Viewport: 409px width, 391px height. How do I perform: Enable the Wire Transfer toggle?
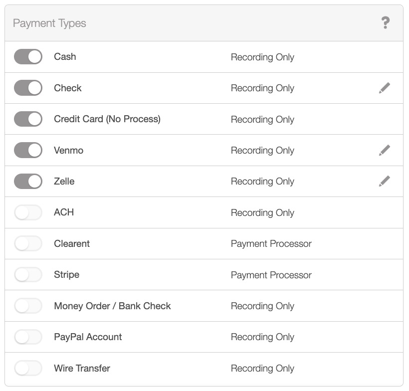coord(28,369)
